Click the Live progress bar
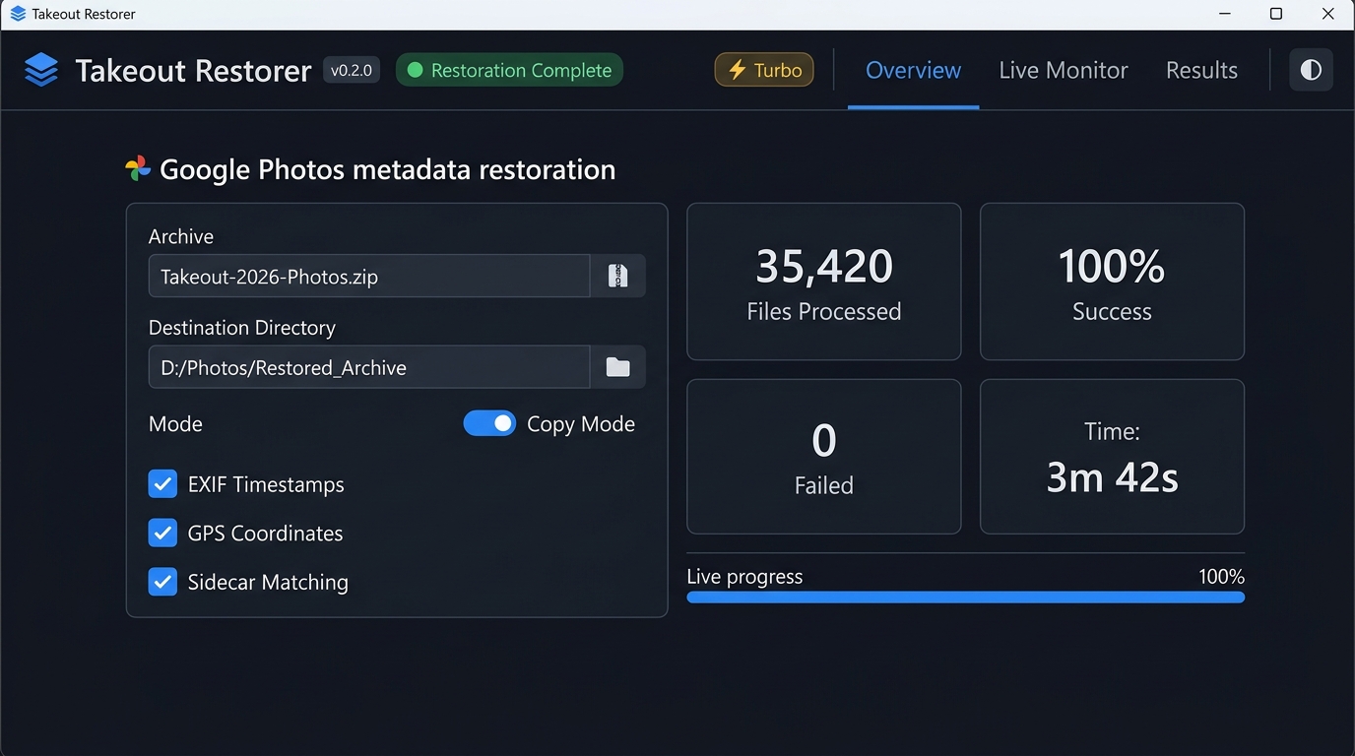This screenshot has height=756, width=1355. point(965,597)
